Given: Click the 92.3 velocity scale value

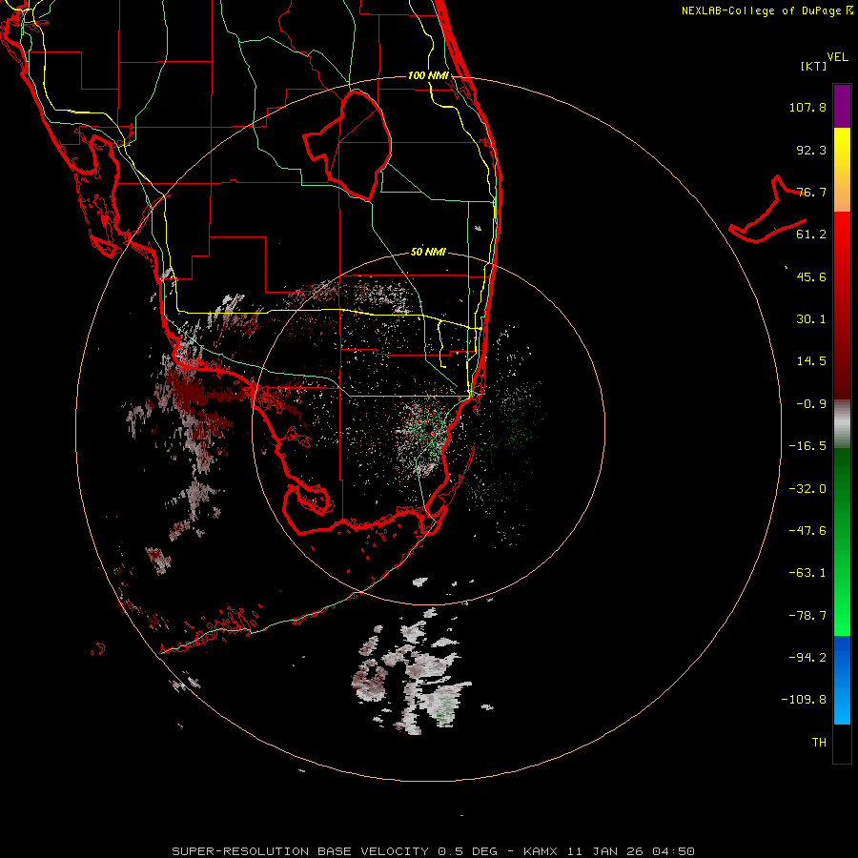Looking at the screenshot, I should 811,150.
